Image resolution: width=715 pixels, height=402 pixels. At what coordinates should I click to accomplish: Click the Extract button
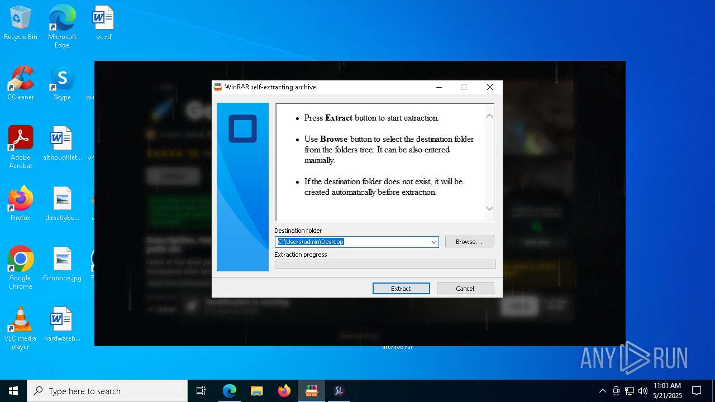401,289
